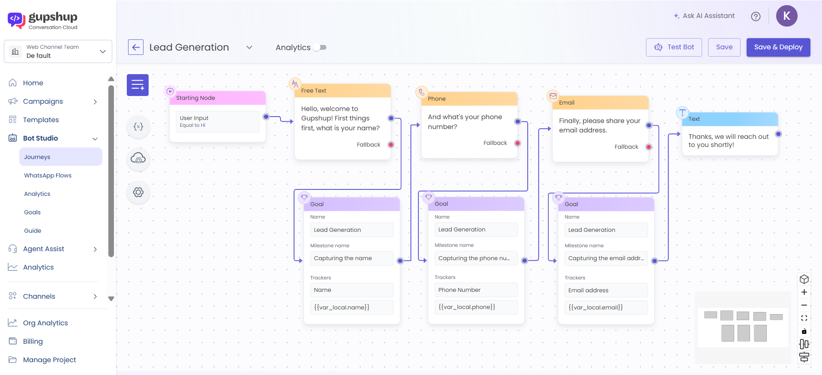This screenshot has height=375, width=822.
Task: Open Manage Project
Action: tap(49, 360)
